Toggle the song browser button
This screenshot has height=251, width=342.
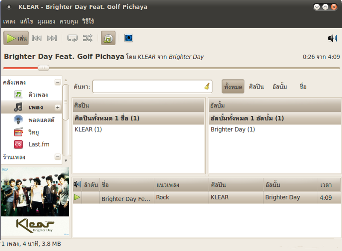click(108, 38)
